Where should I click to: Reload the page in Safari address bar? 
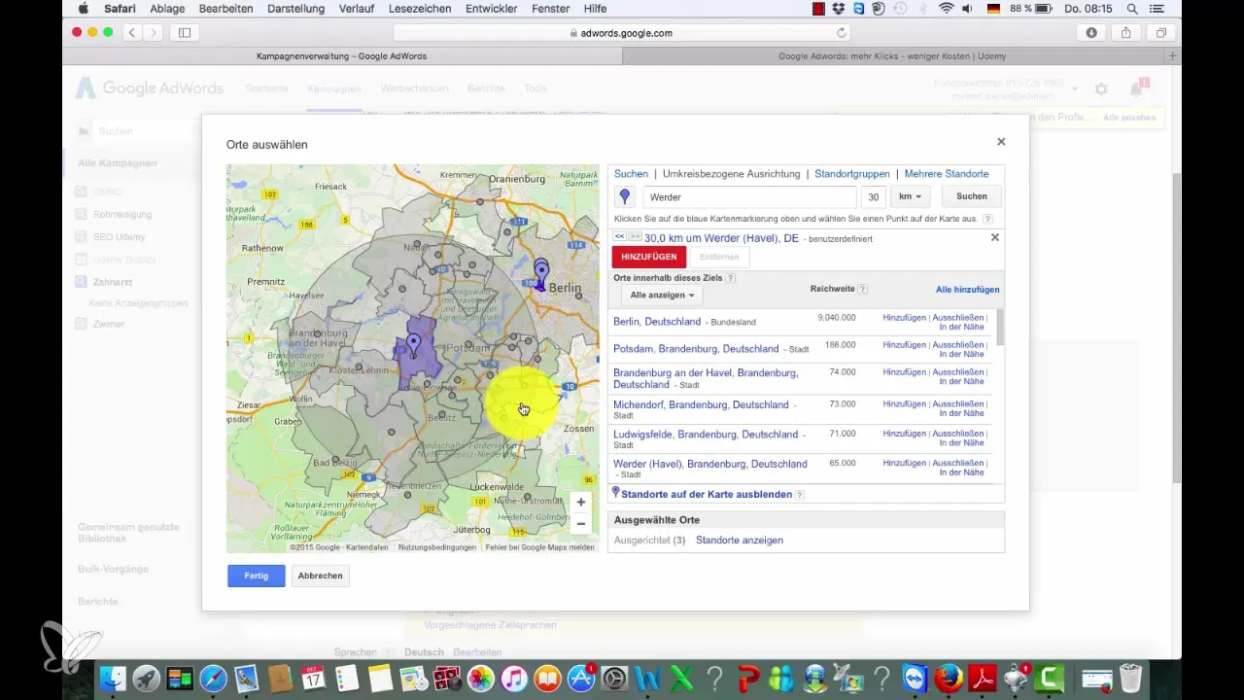(x=842, y=32)
